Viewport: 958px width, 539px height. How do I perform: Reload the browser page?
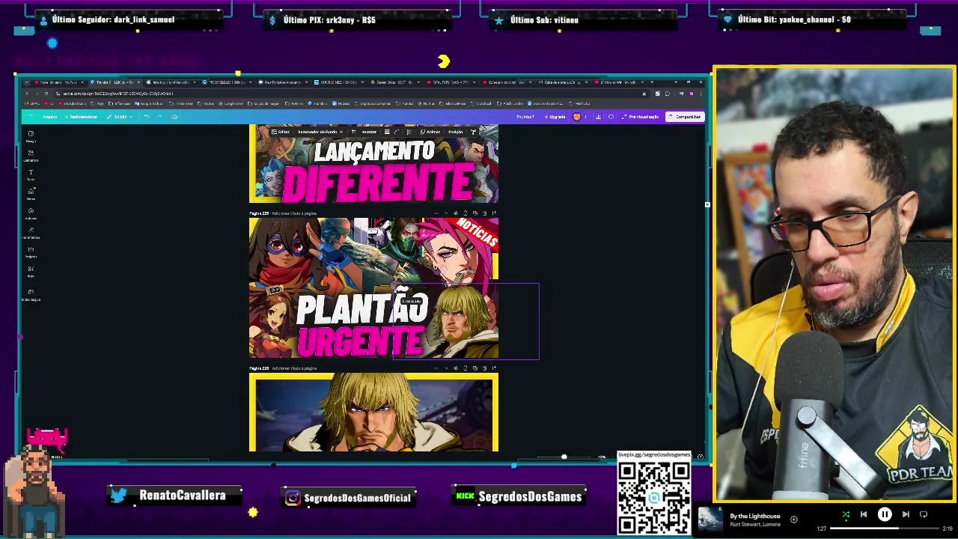point(46,94)
